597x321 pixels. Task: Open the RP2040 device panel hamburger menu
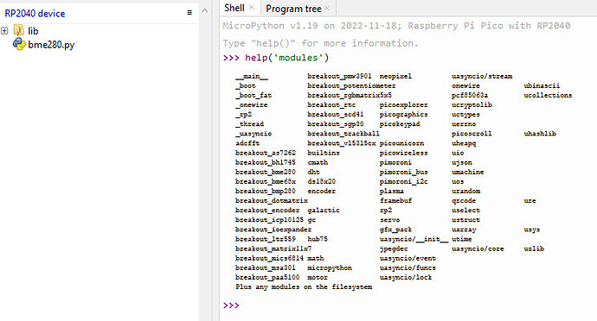click(x=189, y=13)
